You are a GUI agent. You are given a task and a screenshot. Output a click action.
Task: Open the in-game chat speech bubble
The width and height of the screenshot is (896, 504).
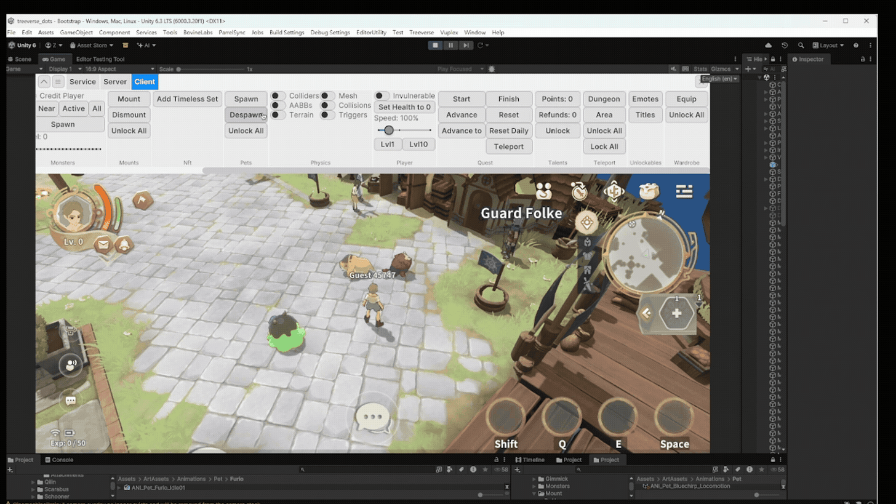point(373,417)
